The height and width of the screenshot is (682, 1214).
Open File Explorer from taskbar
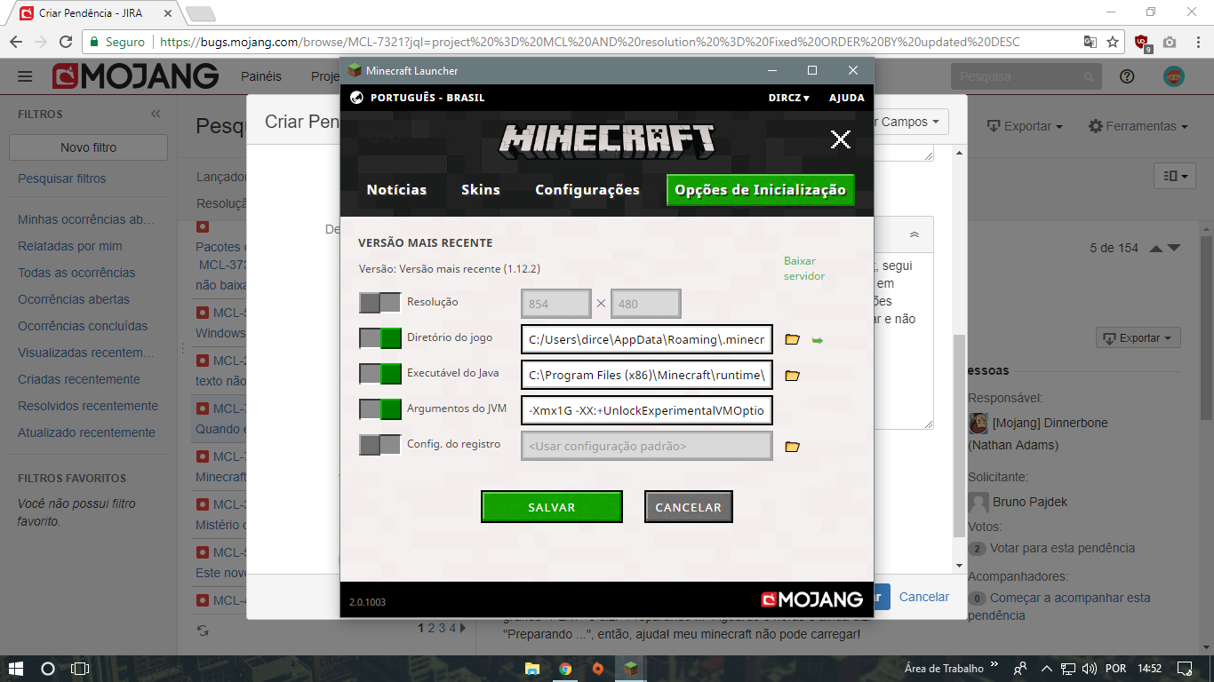click(x=532, y=669)
